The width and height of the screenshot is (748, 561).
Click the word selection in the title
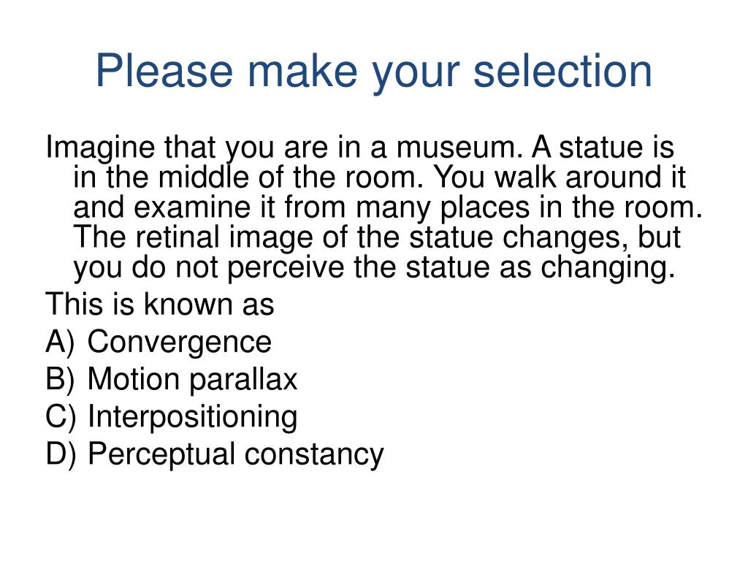562,72
